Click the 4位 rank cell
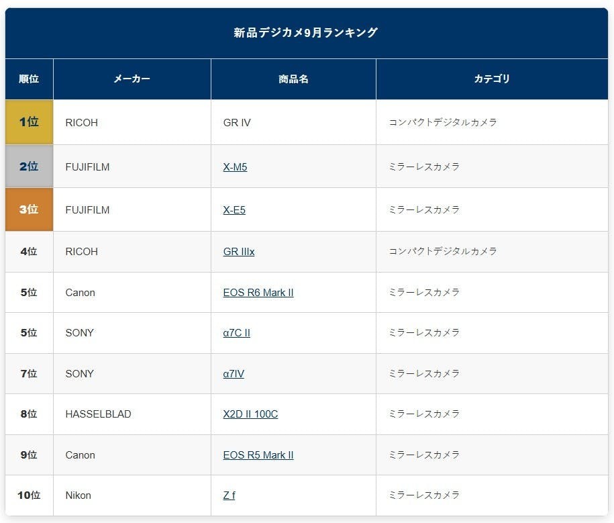 pos(29,252)
